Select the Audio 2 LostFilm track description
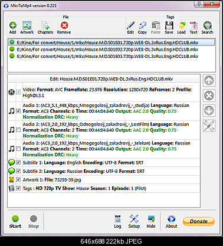The width and height of the screenshot is (223, 246). pyautogui.click(x=106, y=130)
